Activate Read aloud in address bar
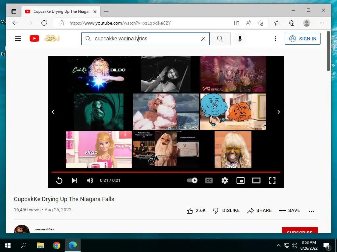 (248, 23)
